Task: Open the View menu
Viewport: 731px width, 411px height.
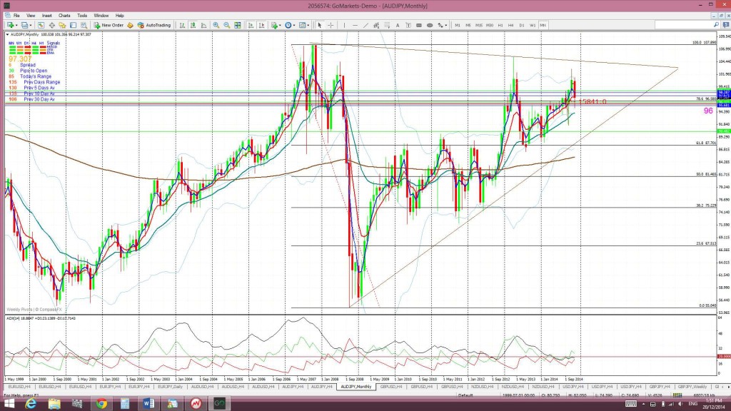Action: tap(31, 16)
